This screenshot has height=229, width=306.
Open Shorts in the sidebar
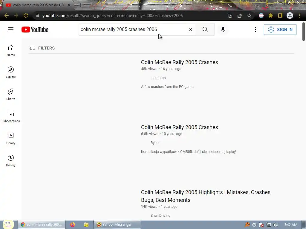click(x=11, y=95)
